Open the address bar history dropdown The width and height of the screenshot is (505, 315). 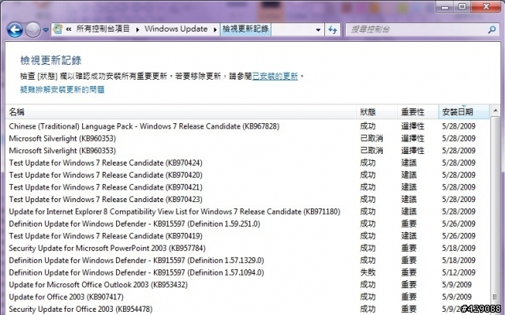tap(318, 30)
